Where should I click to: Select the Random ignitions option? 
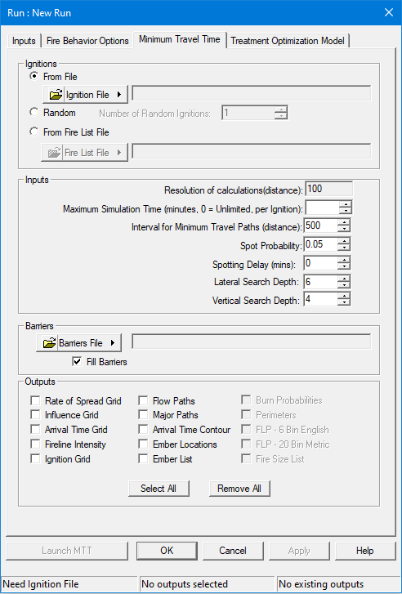coord(34,112)
